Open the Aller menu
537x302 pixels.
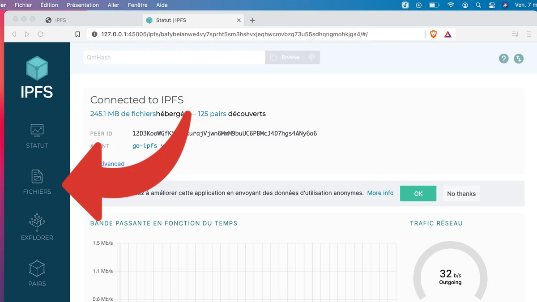(x=114, y=5)
